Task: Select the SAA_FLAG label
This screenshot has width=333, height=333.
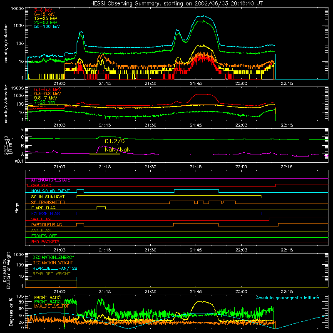Action: click(x=41, y=219)
